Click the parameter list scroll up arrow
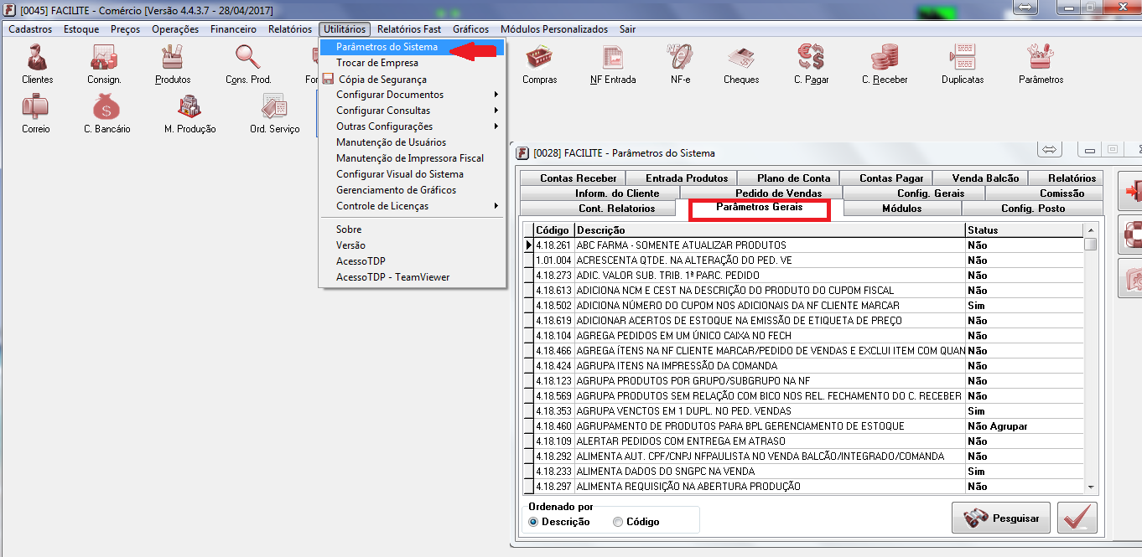 (x=1090, y=230)
